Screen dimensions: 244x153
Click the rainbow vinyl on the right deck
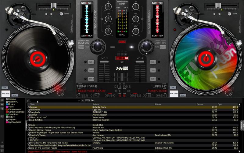[x=206, y=59]
